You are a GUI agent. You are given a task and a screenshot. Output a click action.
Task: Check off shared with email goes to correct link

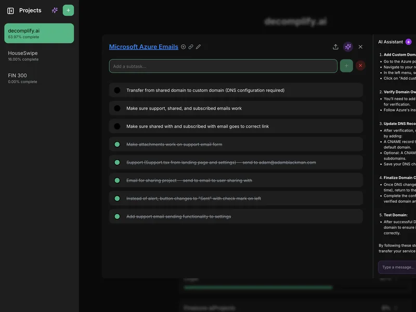click(117, 126)
